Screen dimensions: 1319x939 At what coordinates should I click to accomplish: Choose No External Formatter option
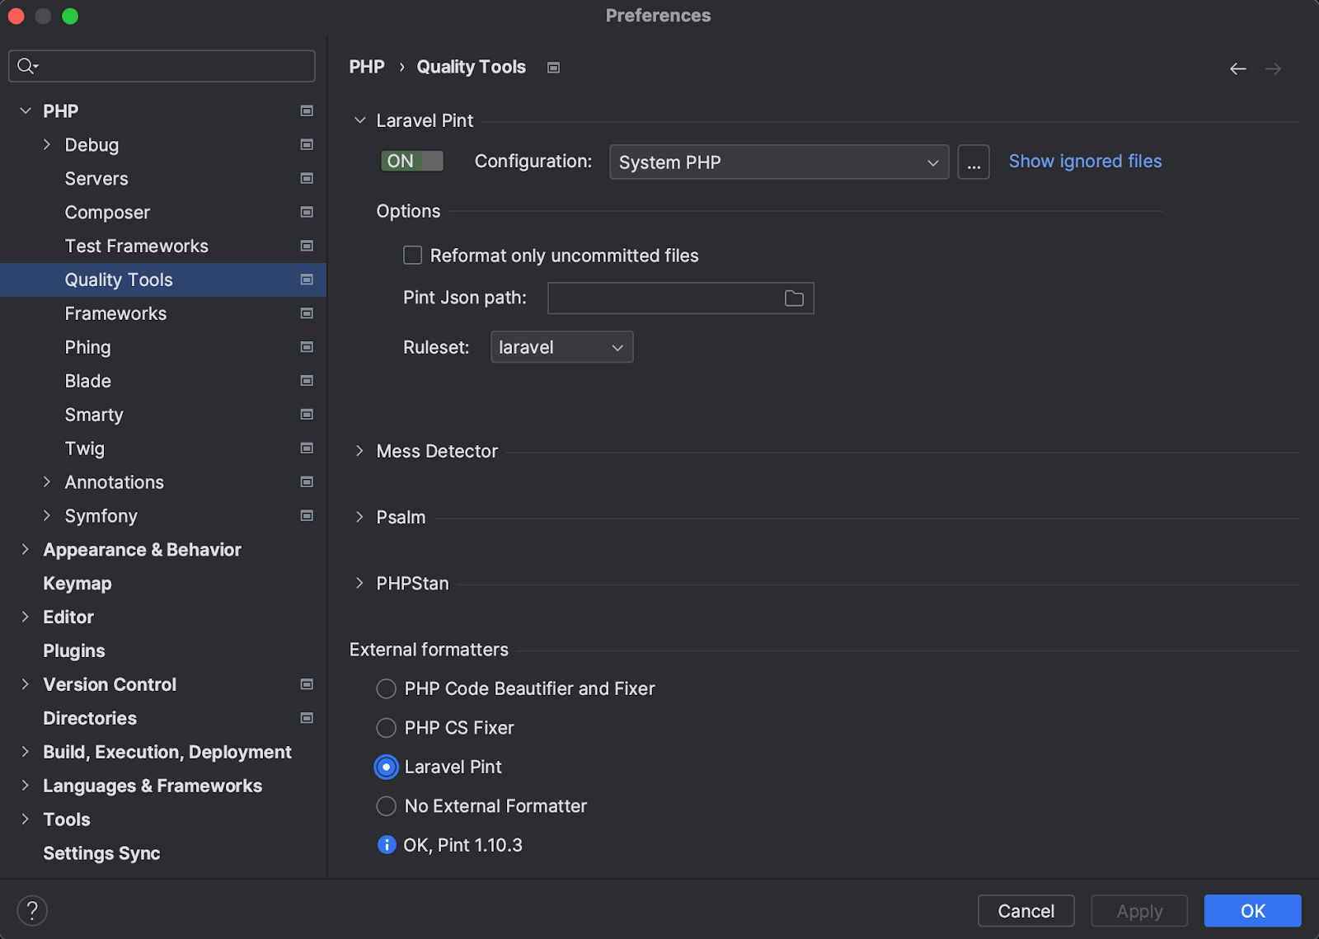(386, 806)
